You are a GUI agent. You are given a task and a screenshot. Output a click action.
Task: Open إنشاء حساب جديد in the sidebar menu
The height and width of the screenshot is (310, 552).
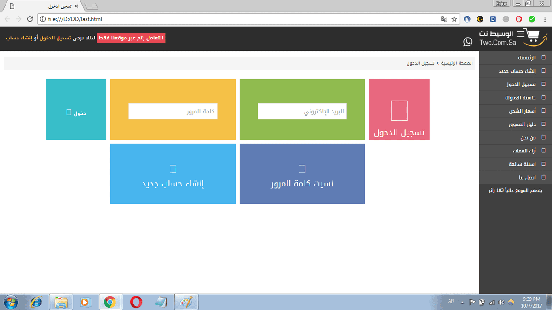click(516, 71)
